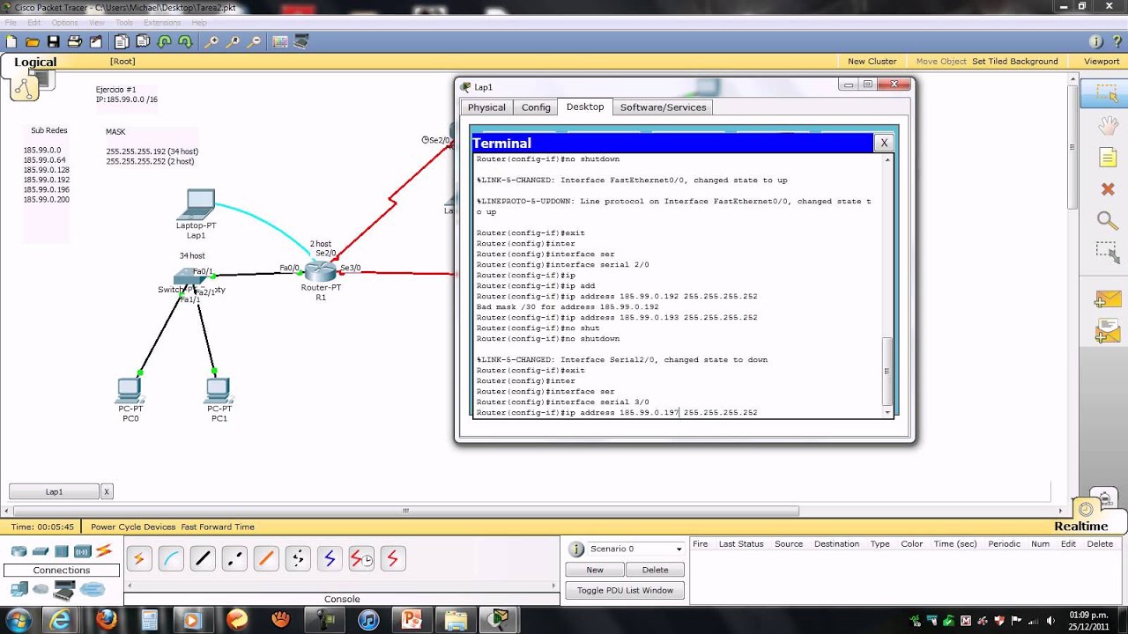The height and width of the screenshot is (634, 1128).
Task: Select the phone cable connection
Action: pos(298,558)
